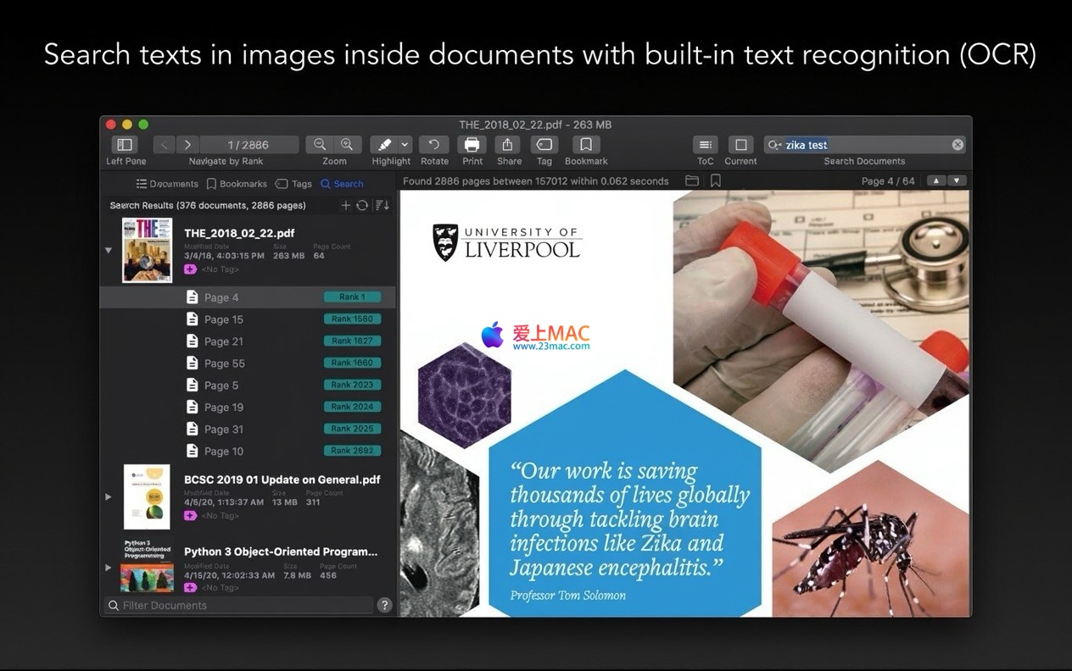Toggle the Current document search scope

pyautogui.click(x=740, y=145)
